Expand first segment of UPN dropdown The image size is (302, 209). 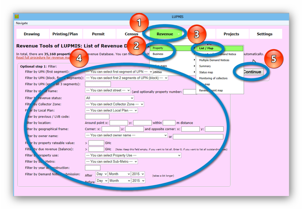119,72
